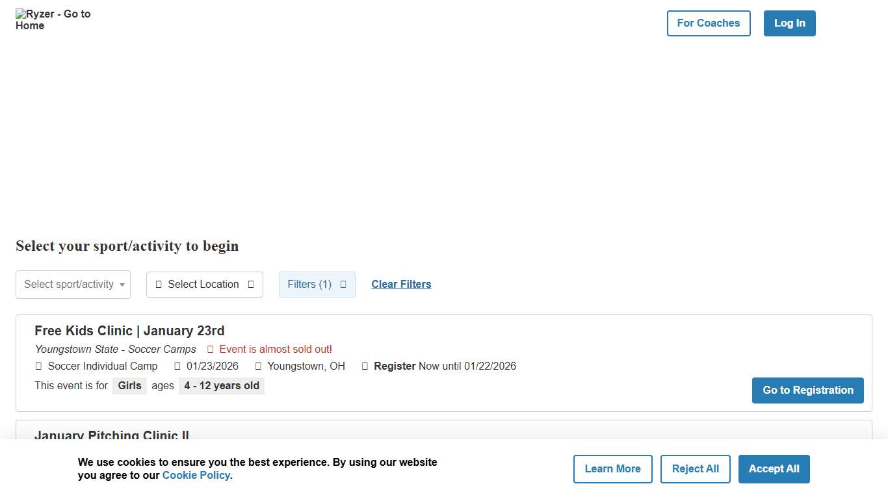Click the sold-out warning icon

click(x=210, y=350)
